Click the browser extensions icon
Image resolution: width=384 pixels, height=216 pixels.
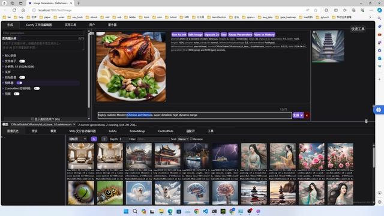326,10
